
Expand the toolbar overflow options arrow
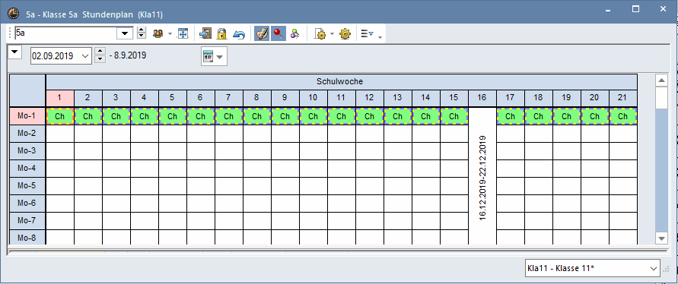380,37
